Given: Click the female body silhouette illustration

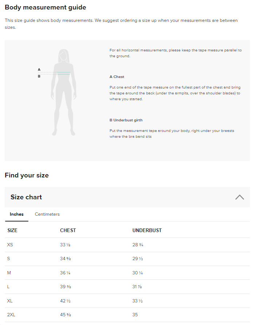Looking at the screenshot, I should 64,92.
